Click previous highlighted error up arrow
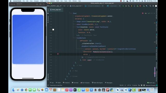The image size is (166, 93). click(x=152, y=13)
